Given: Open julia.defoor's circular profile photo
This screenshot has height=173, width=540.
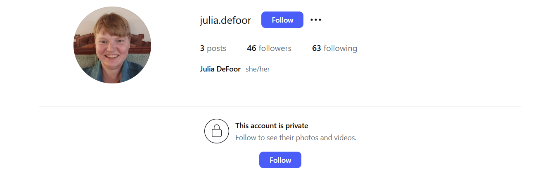Looking at the screenshot, I should coord(112,45).
